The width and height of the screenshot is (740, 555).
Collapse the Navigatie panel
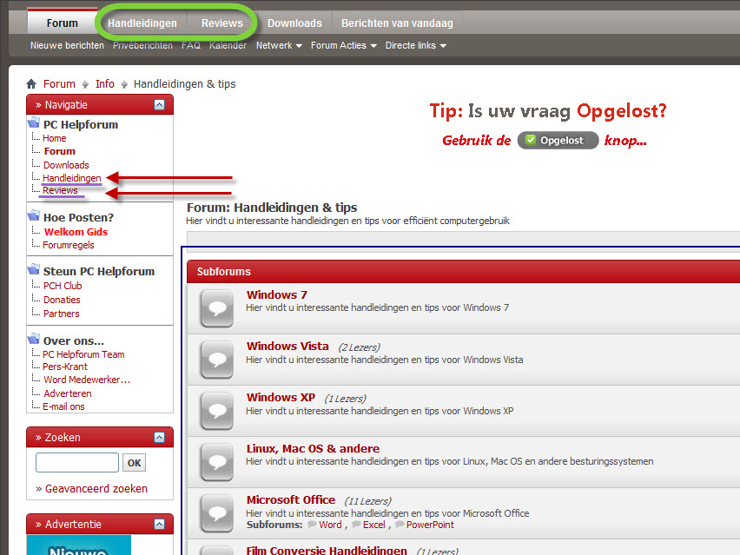coord(160,105)
